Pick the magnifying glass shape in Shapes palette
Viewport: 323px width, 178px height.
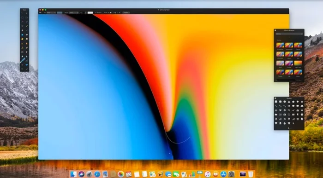point(289,110)
